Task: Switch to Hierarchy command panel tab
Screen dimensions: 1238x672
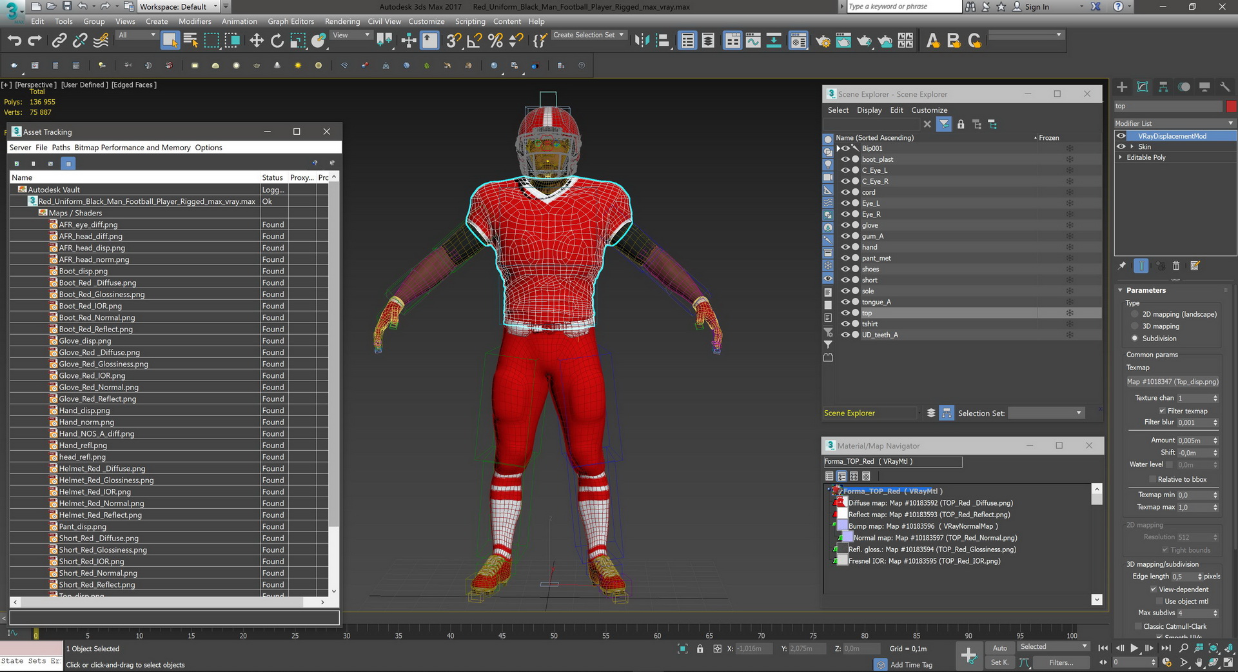Action: point(1163,87)
